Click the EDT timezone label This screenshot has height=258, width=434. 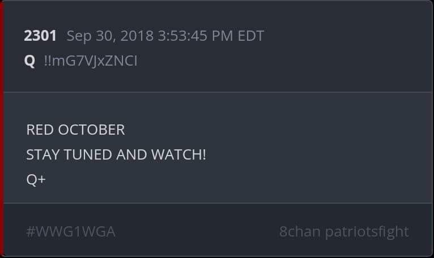click(x=251, y=36)
